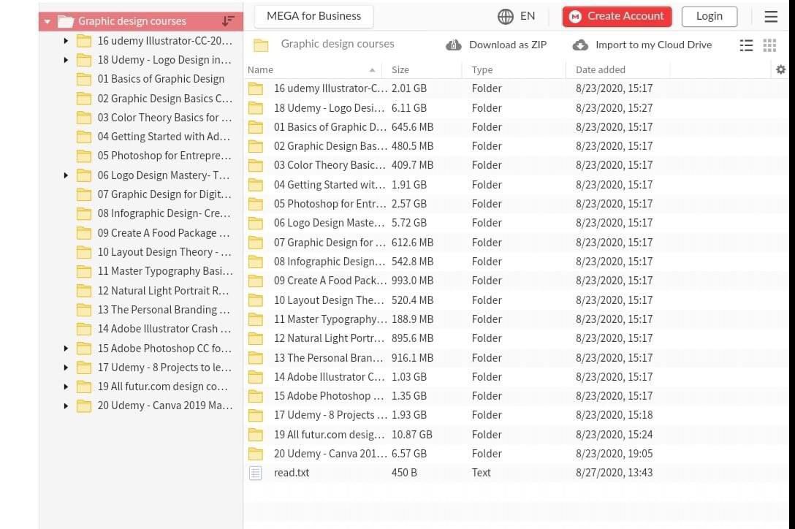
Task: Click EN language selector
Action: point(528,16)
